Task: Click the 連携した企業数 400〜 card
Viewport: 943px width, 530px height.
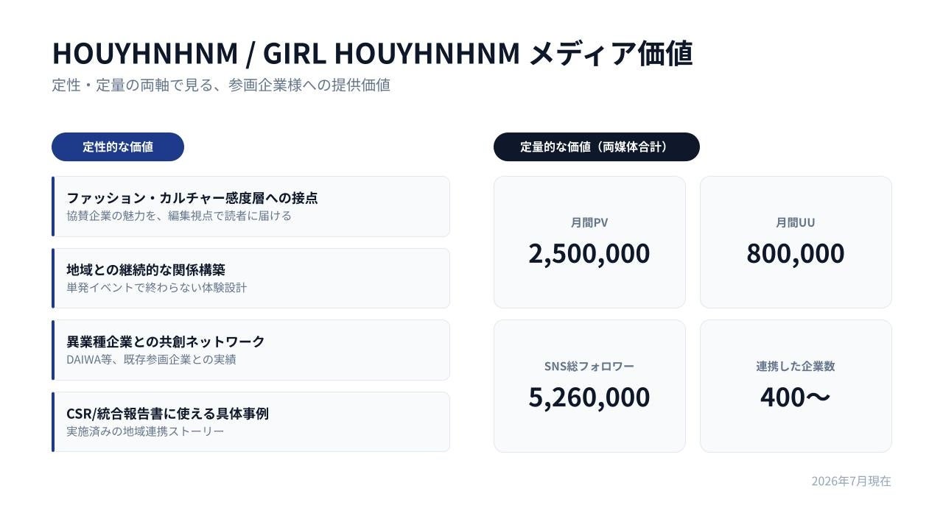Action: coord(796,386)
